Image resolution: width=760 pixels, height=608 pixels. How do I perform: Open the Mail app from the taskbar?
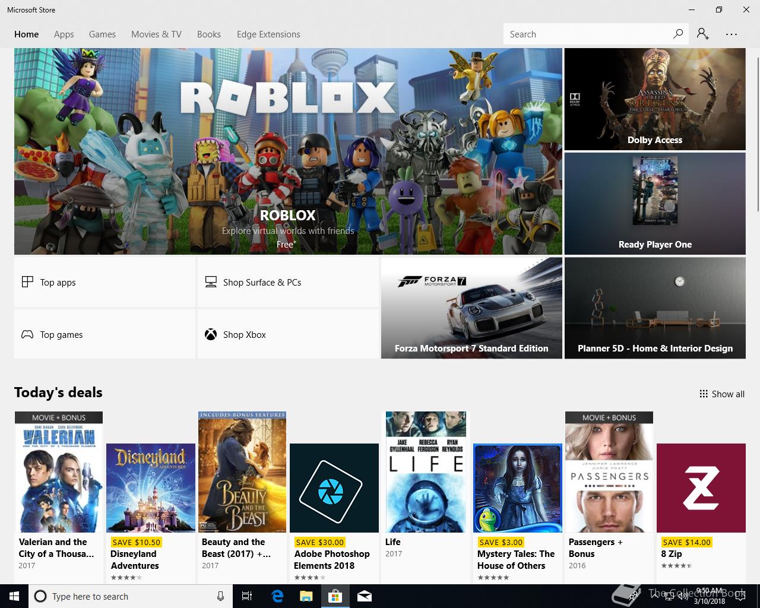pos(365,596)
